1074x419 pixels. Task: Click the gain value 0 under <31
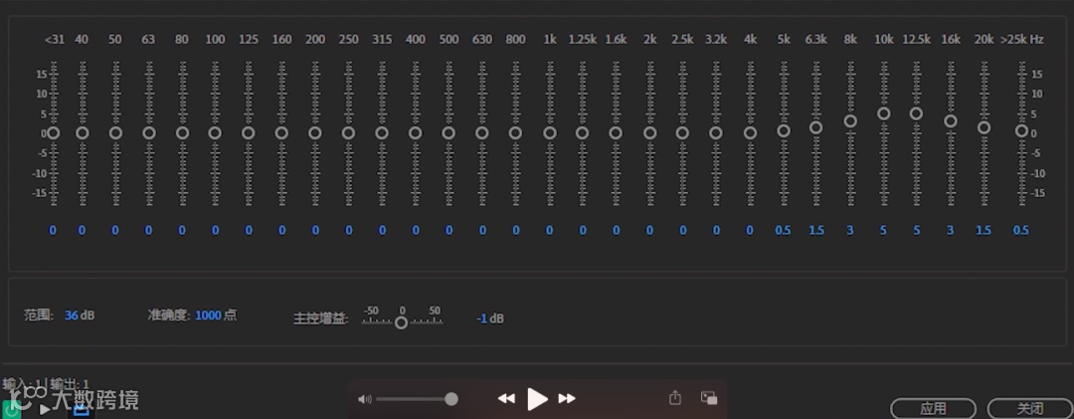pos(53,231)
